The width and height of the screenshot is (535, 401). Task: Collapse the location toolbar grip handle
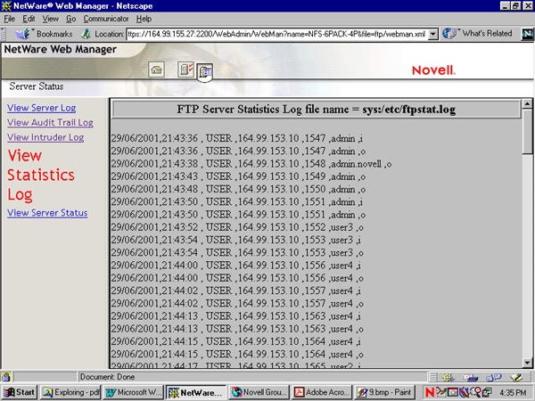(3, 34)
